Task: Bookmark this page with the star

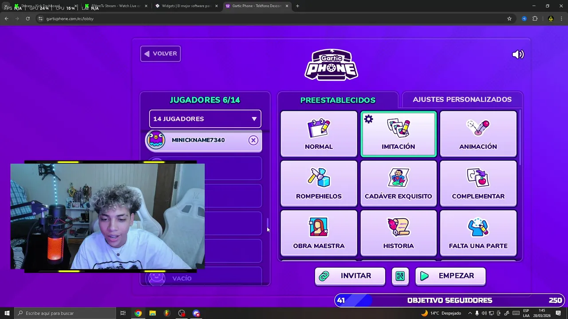Action: tap(509, 19)
